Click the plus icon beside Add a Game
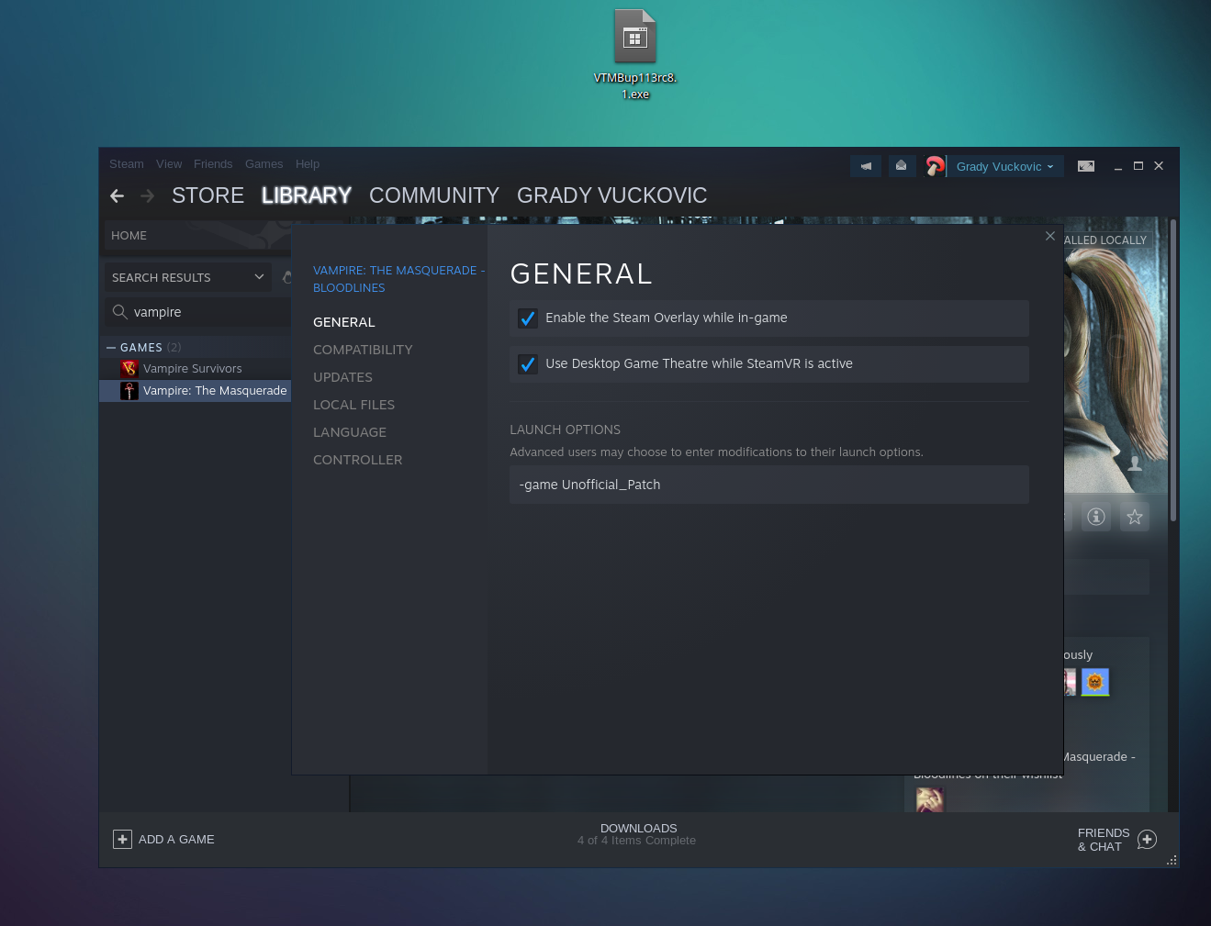This screenshot has height=926, width=1211. tap(122, 840)
